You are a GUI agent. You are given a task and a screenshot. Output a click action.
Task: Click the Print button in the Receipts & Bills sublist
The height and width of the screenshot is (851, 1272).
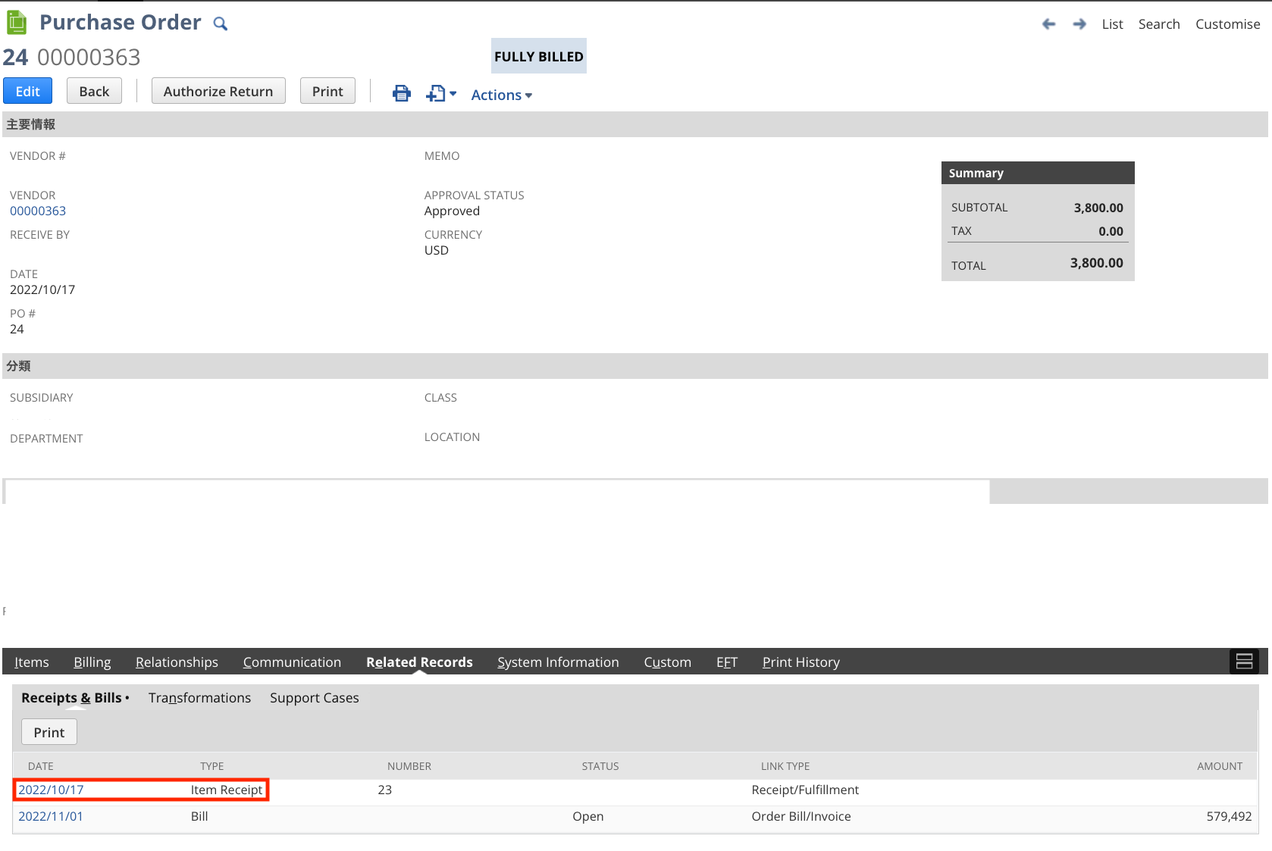click(49, 731)
